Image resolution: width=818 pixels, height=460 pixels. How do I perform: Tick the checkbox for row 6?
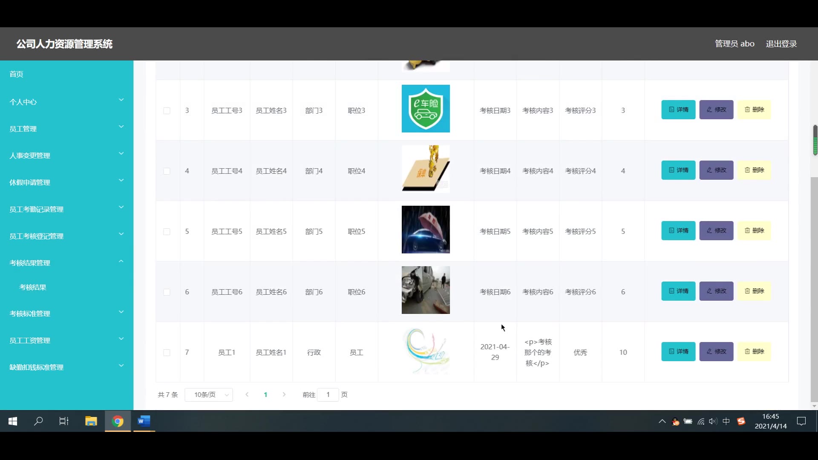point(167,292)
